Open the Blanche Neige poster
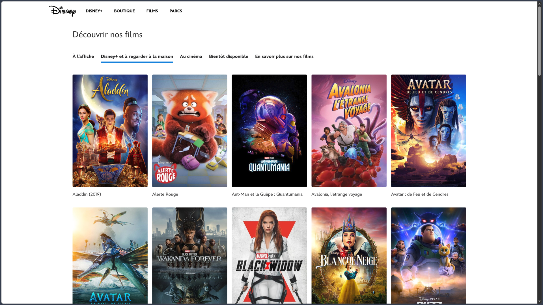Image resolution: width=543 pixels, height=305 pixels. (349, 256)
